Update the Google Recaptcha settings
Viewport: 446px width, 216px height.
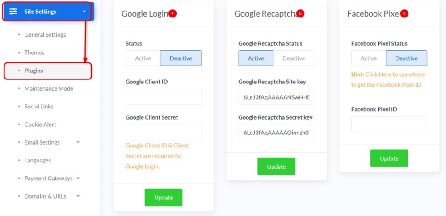(276, 166)
